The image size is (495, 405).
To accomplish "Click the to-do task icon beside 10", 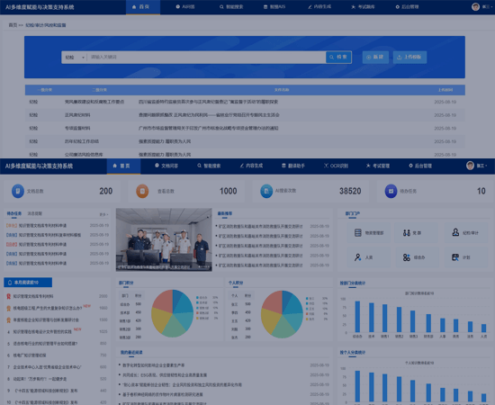I will (391, 191).
